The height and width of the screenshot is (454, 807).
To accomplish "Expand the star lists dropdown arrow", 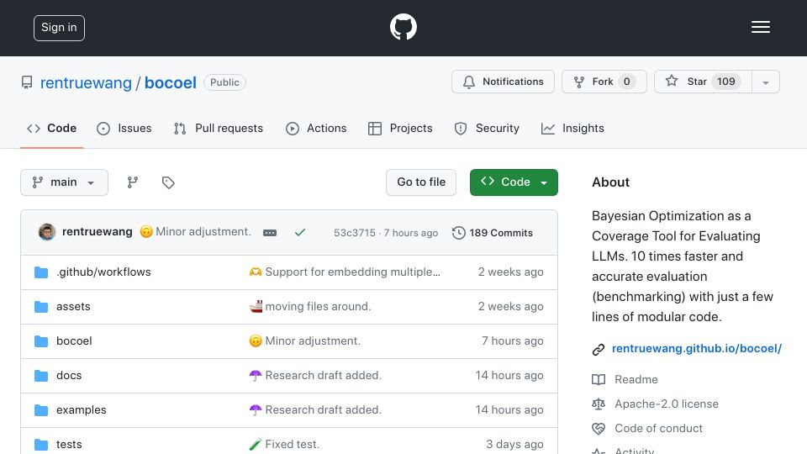I will (x=766, y=82).
